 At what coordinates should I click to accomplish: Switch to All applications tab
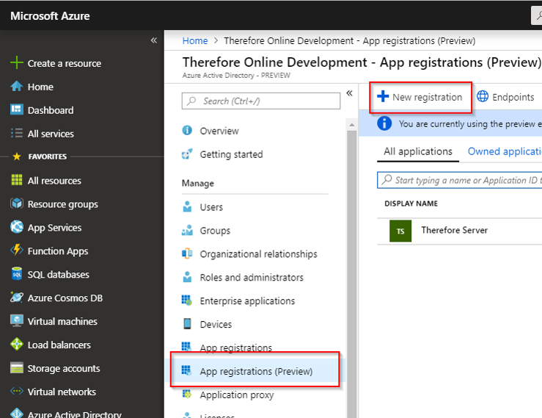tap(418, 151)
